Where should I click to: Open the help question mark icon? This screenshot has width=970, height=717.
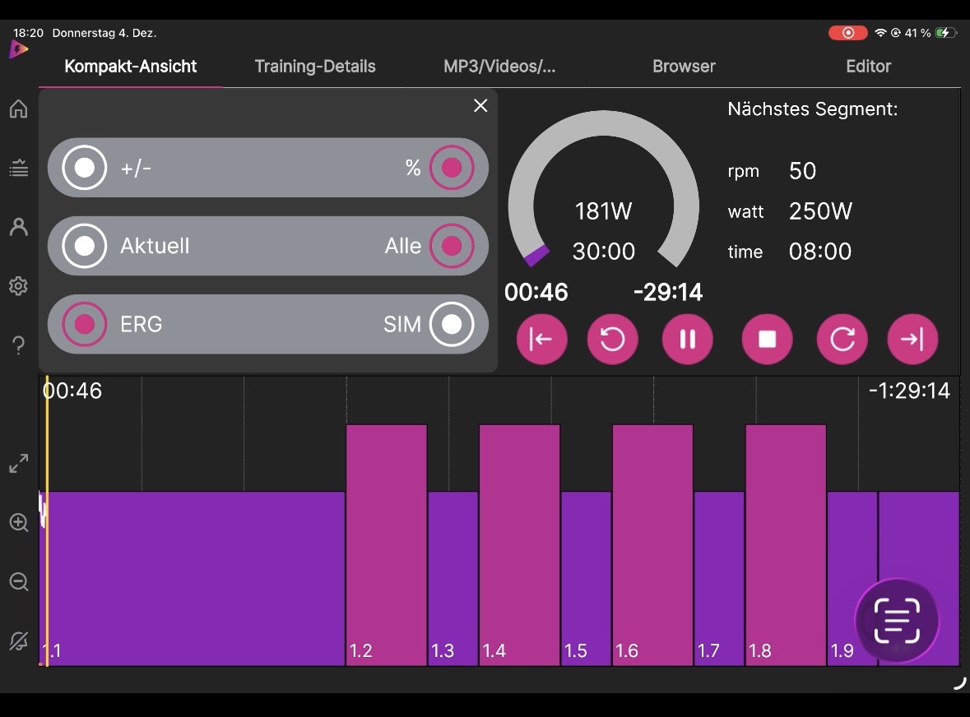18,345
